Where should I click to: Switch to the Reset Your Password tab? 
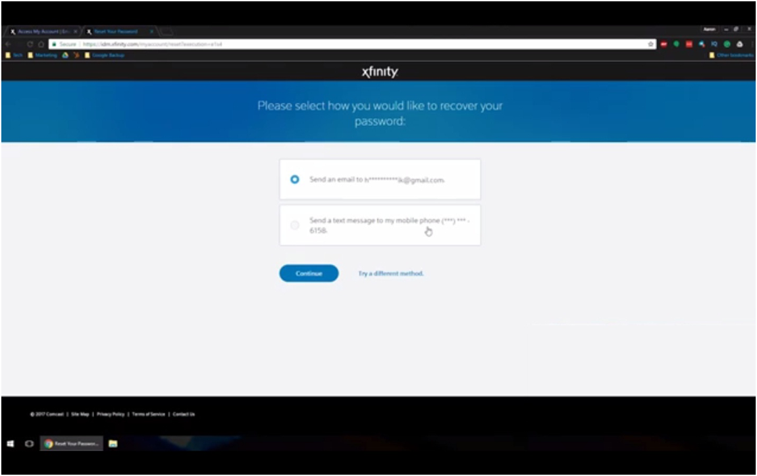[x=116, y=32]
